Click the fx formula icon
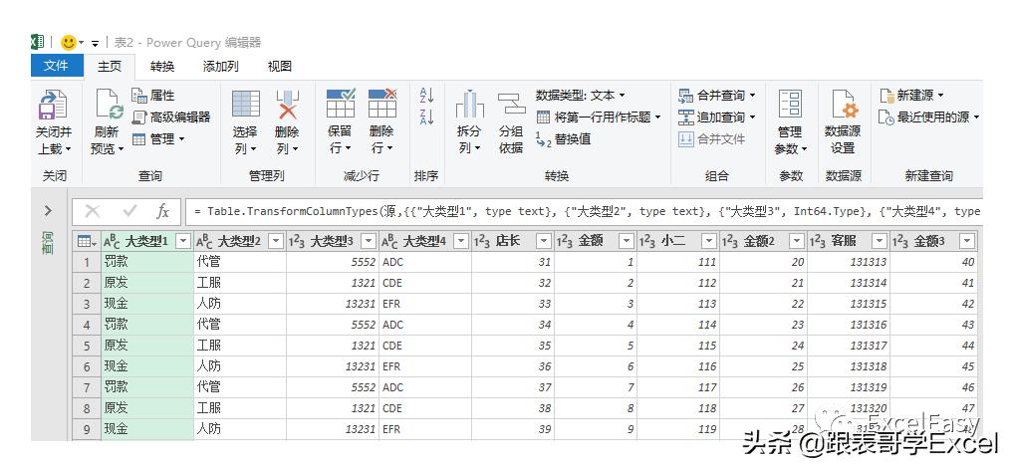This screenshot has height=470, width=1012. tap(162, 211)
